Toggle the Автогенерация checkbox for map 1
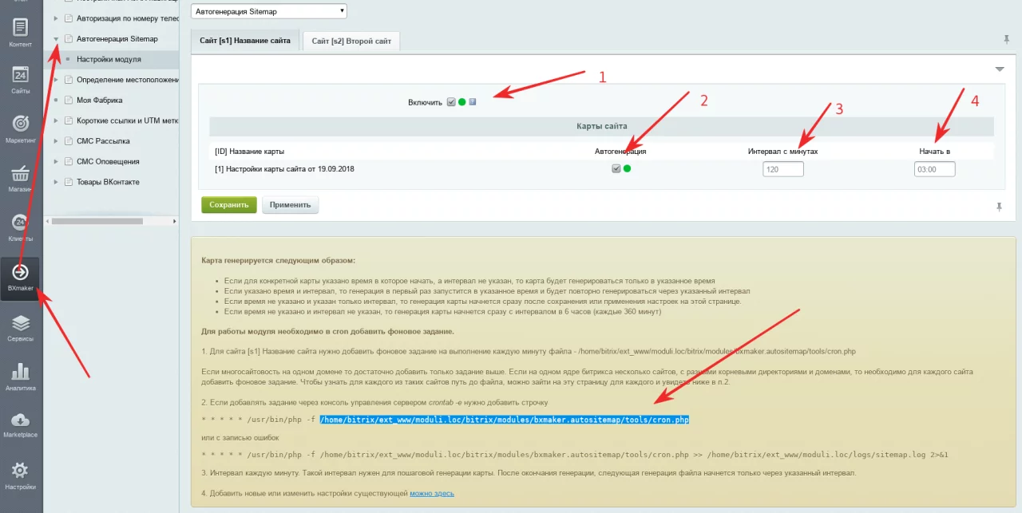 [x=616, y=168]
